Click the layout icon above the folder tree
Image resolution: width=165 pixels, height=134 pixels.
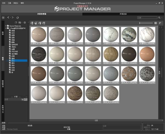20,23
